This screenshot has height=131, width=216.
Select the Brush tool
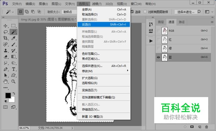point(13,44)
